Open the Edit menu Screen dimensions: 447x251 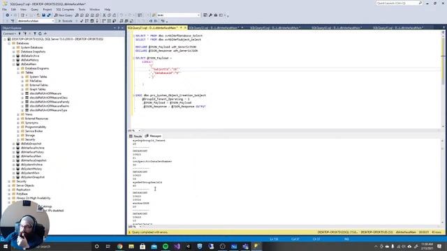[13, 9]
